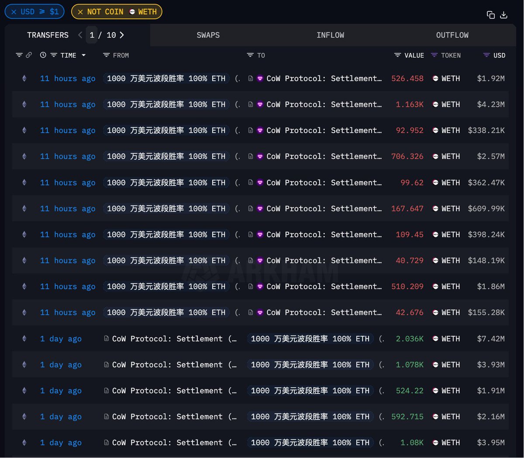Click value 40.729 in transfers table

pos(410,260)
